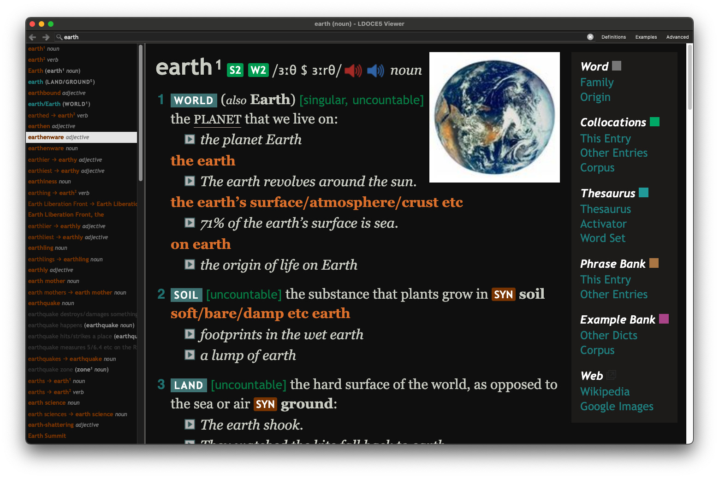Click the Earth globe photo thumbnail
This screenshot has width=719, height=478.
click(x=494, y=117)
